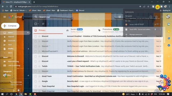
Task: Expand the Hangouts Niloy account dropdown
Action: click(x=12, y=75)
